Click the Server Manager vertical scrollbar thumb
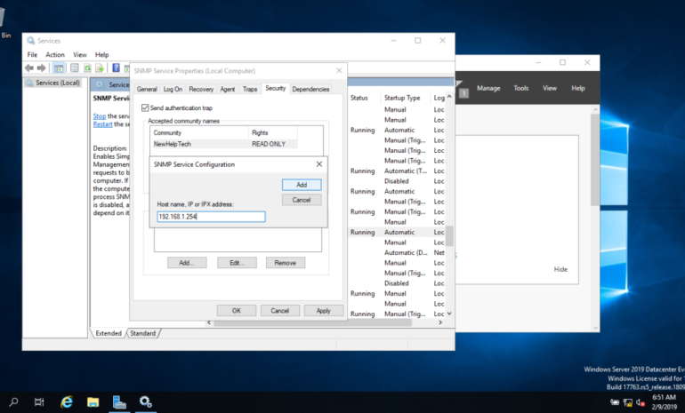 (x=595, y=160)
